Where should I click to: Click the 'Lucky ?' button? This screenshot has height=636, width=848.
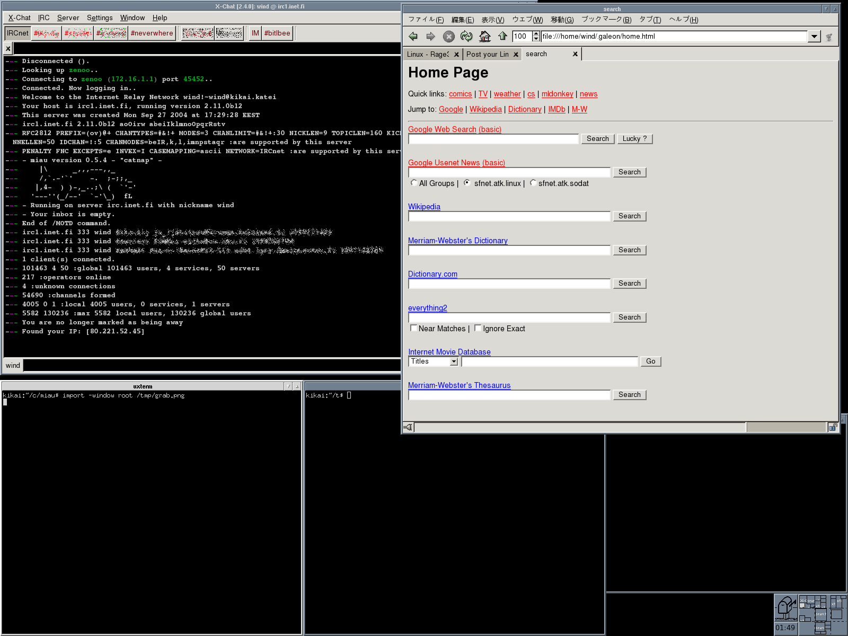pos(634,139)
